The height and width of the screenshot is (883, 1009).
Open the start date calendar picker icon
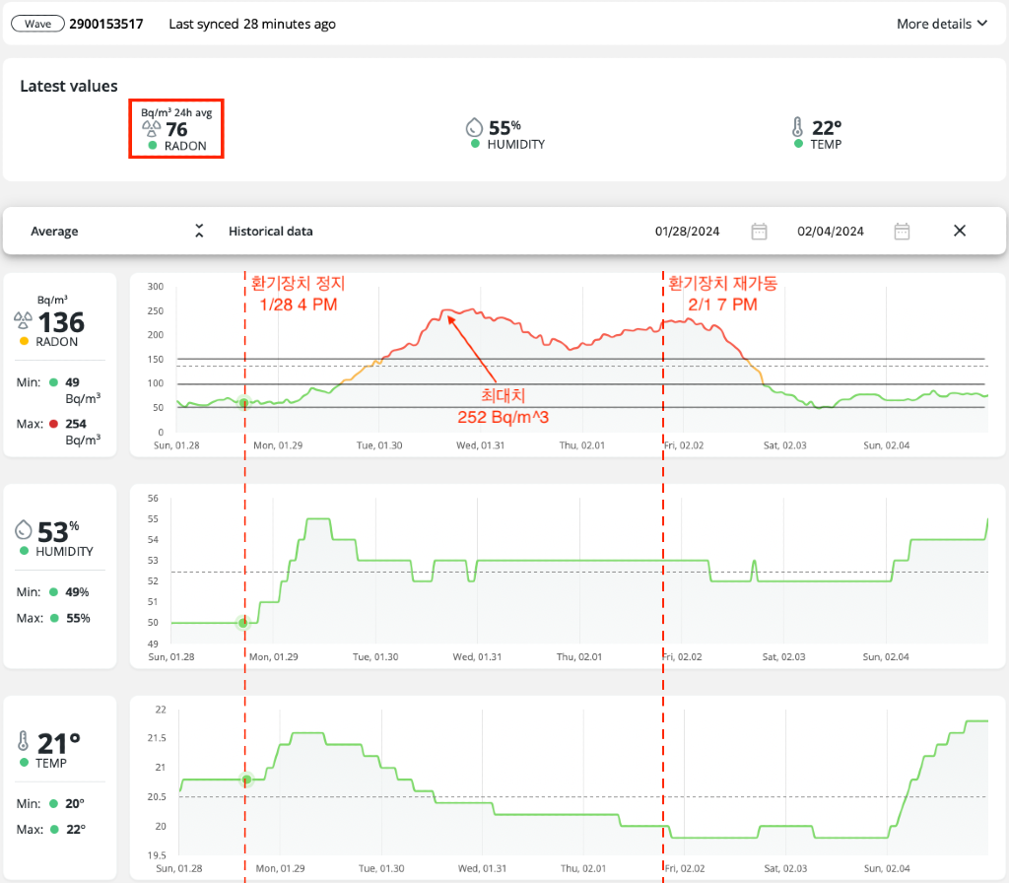[759, 232]
